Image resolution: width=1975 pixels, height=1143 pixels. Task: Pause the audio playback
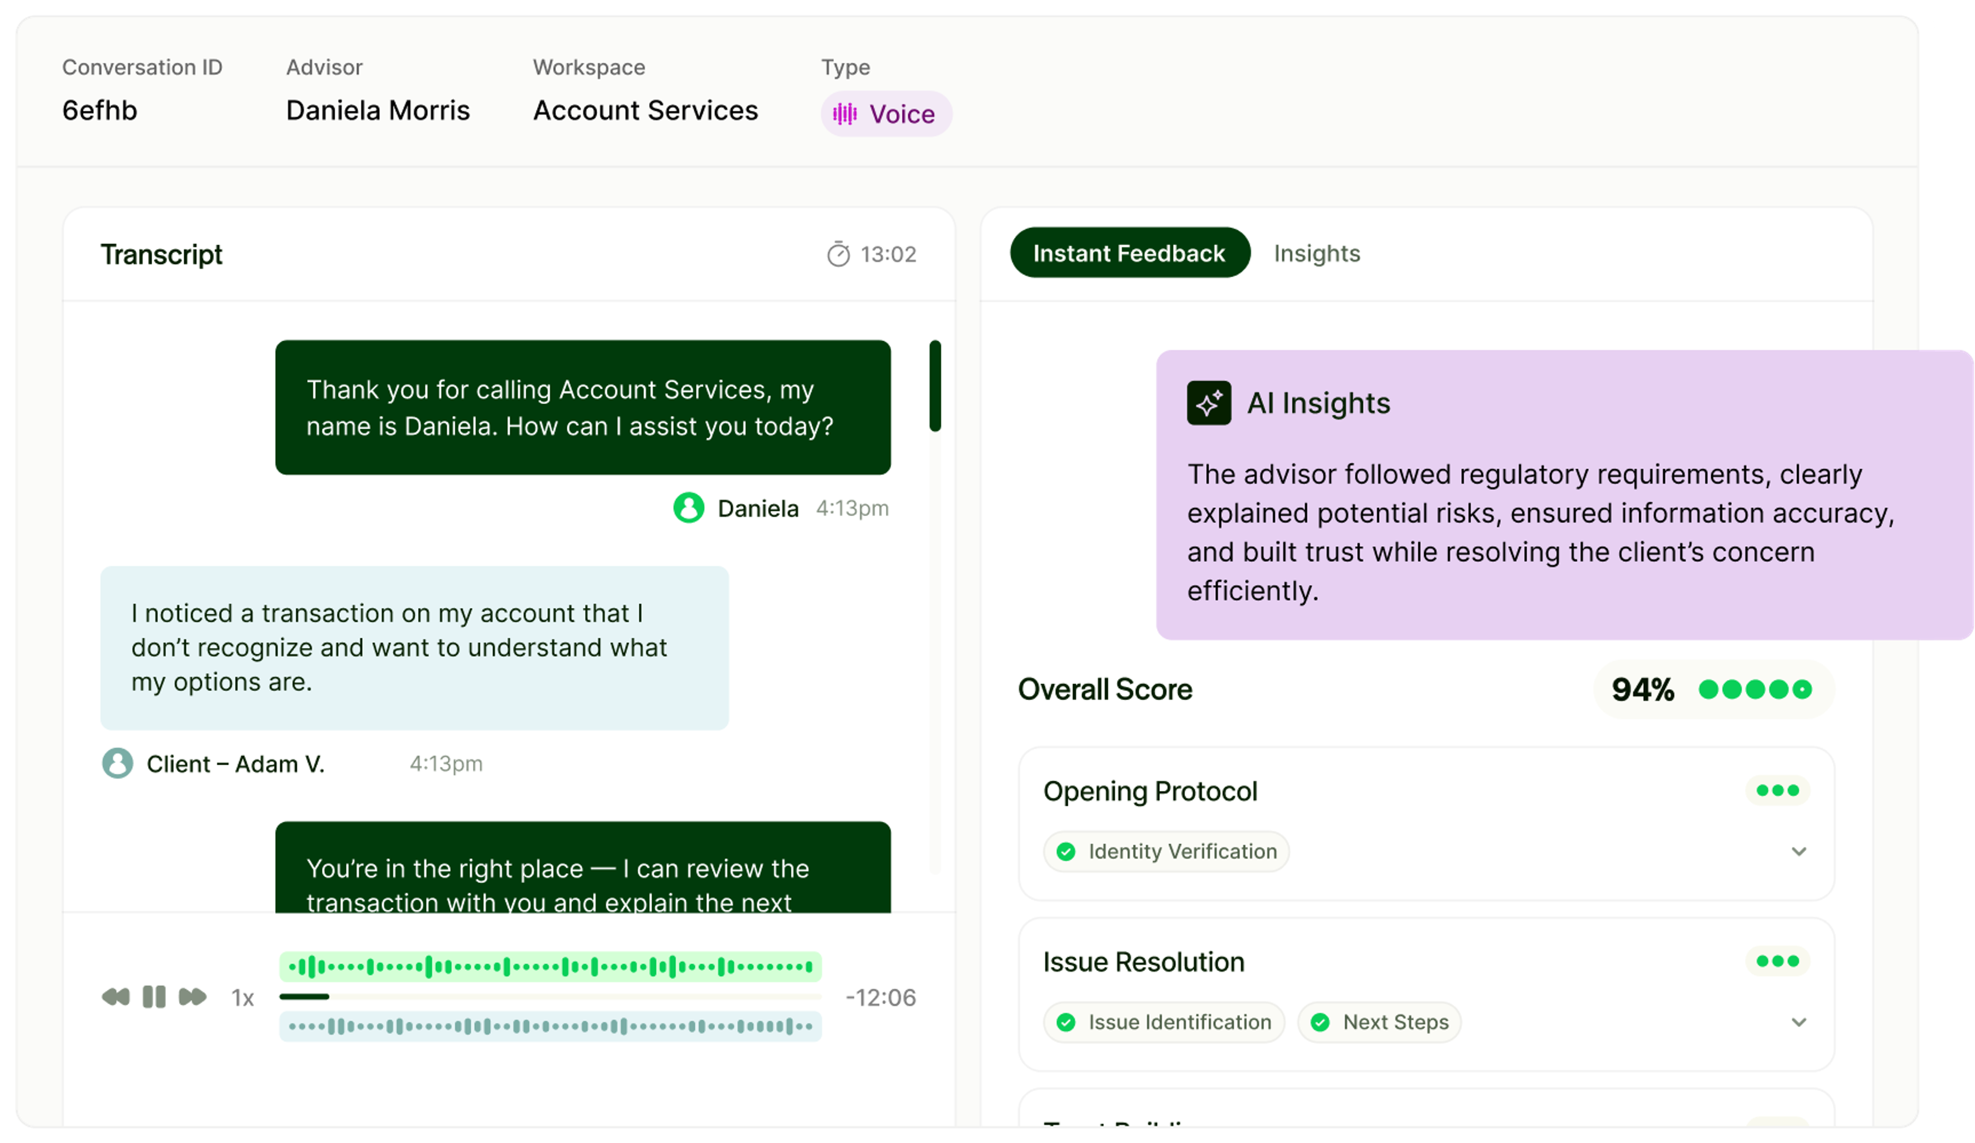[154, 997]
